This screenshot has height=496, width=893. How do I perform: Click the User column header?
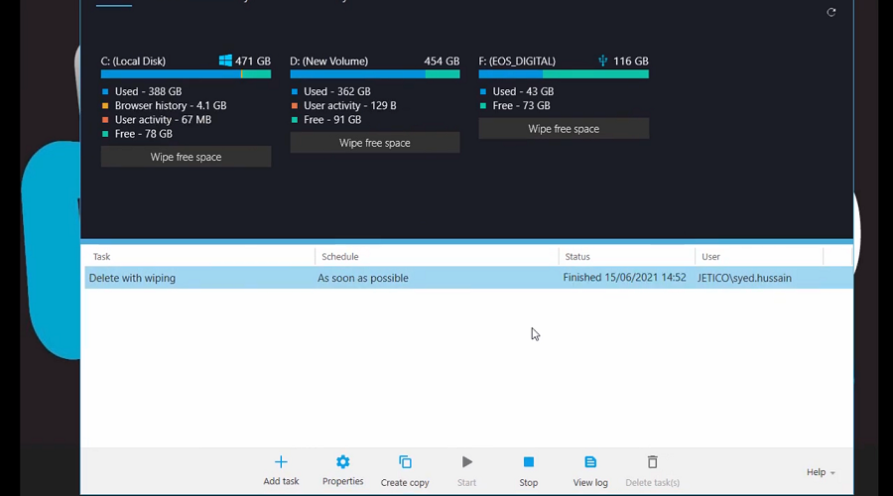(759, 257)
